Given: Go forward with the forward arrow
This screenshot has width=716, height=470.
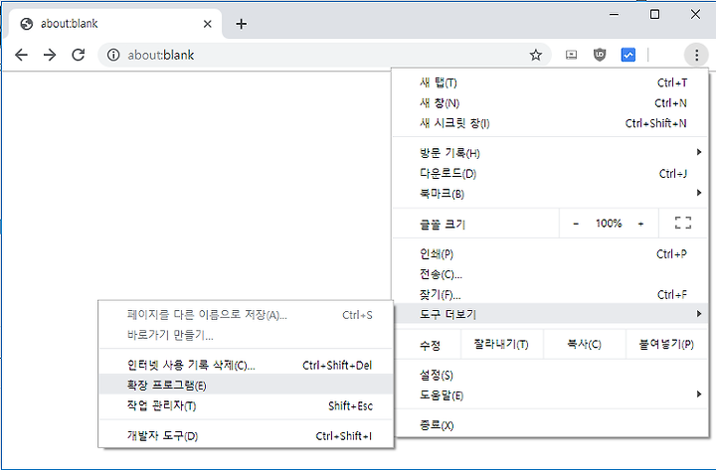Looking at the screenshot, I should [x=50, y=56].
